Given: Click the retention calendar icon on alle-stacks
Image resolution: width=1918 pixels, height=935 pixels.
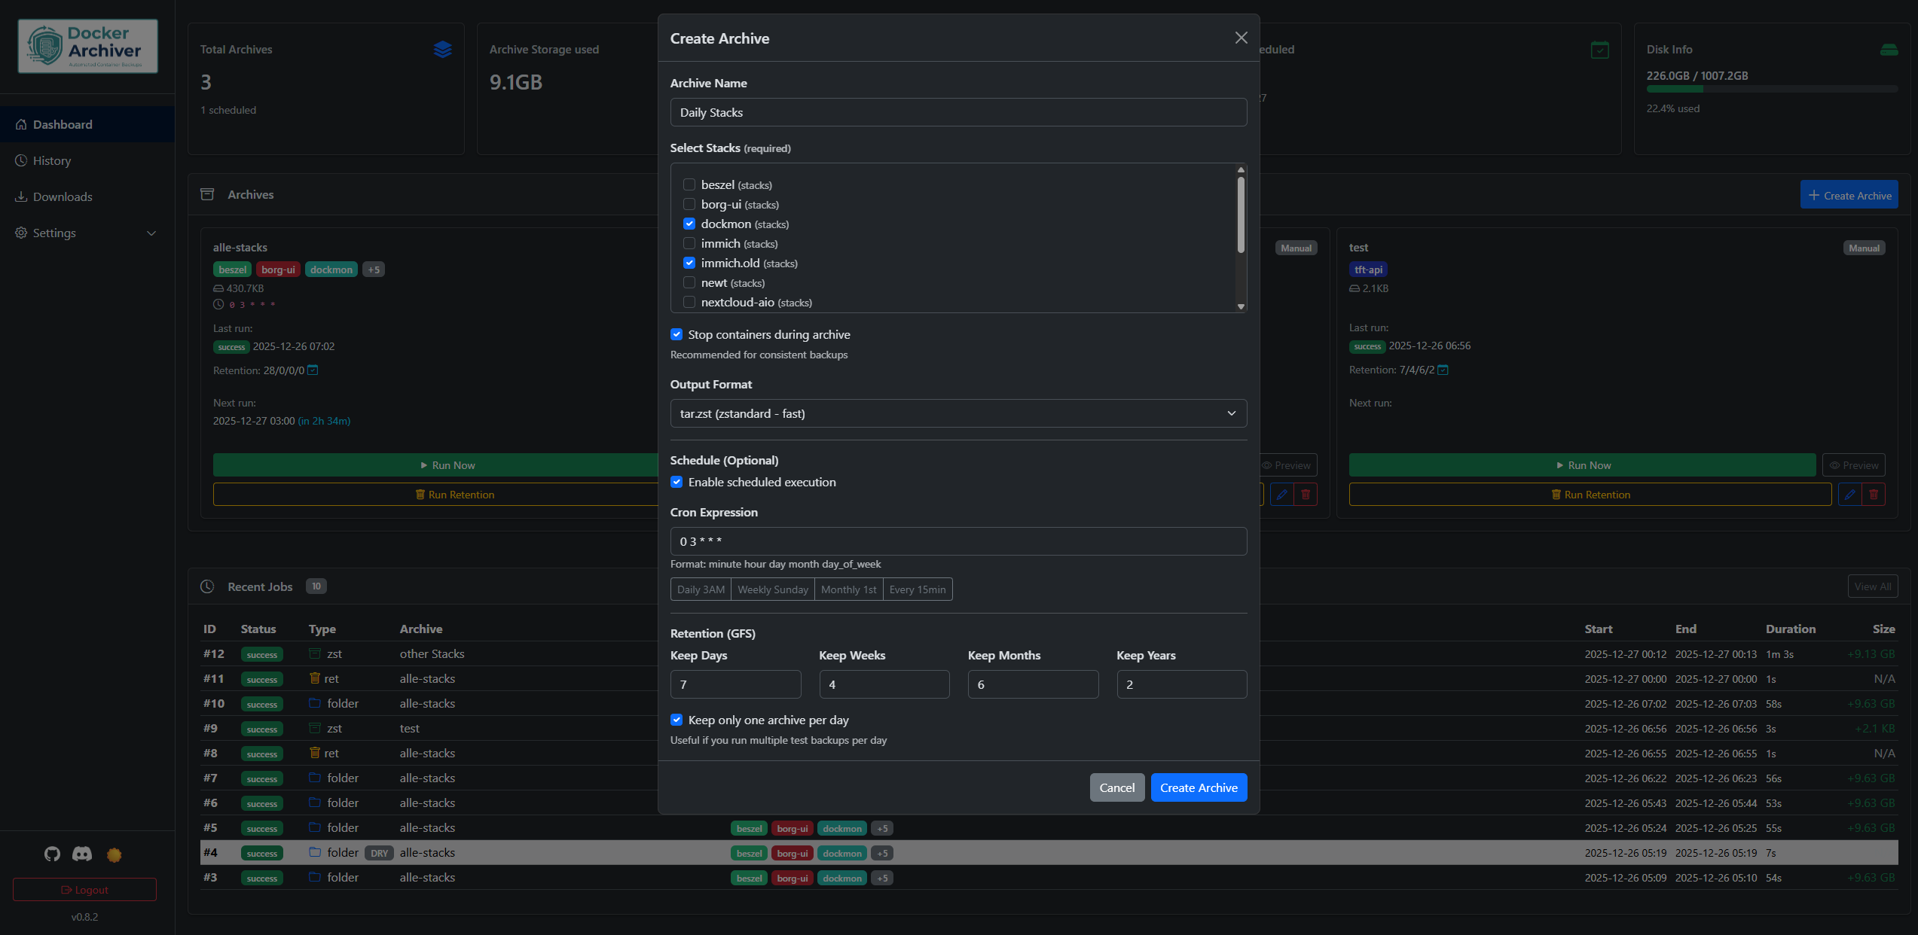Looking at the screenshot, I should click(313, 370).
